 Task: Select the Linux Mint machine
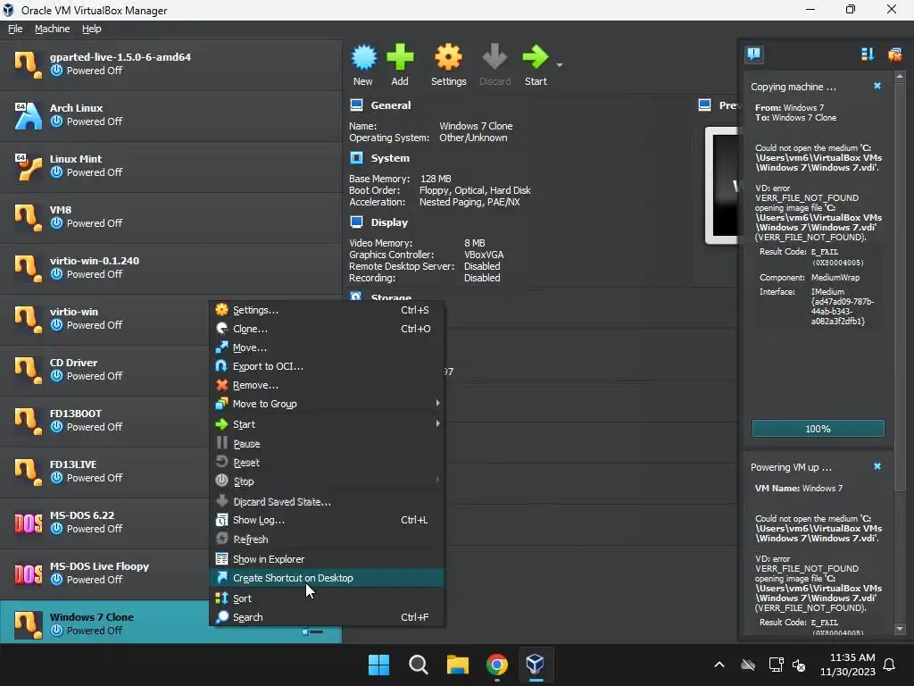click(170, 166)
